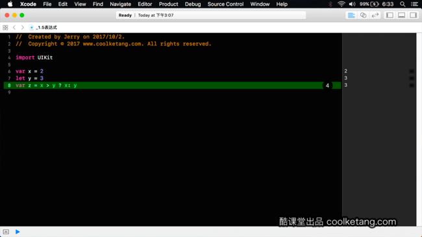Screen dimensions: 422x237
Task: Show the assistant editor
Action: [363, 16]
